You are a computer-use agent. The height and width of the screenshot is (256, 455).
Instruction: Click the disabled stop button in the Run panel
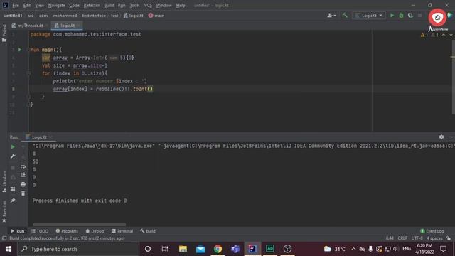click(13, 168)
